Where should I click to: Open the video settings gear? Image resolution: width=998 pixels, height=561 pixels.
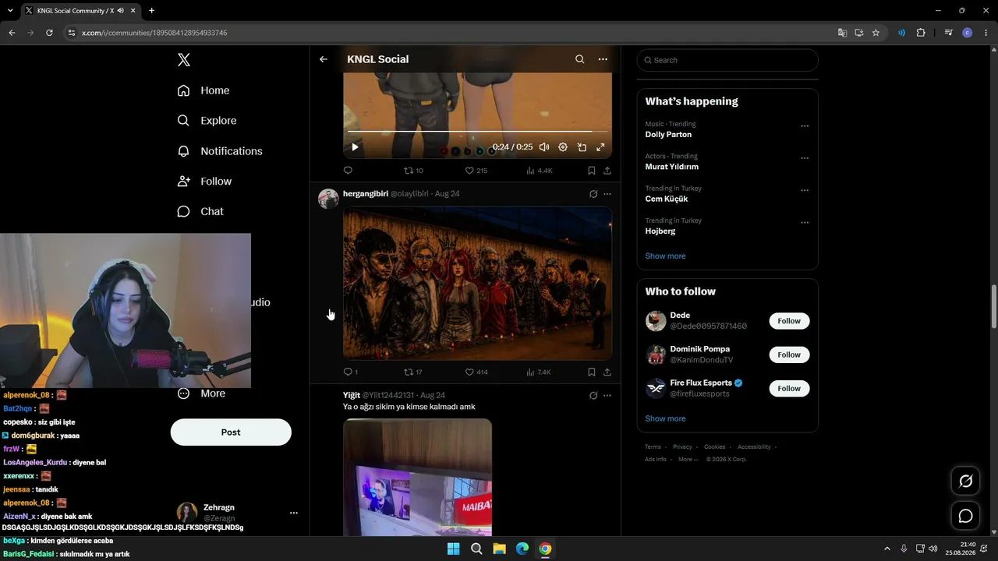[x=563, y=147]
